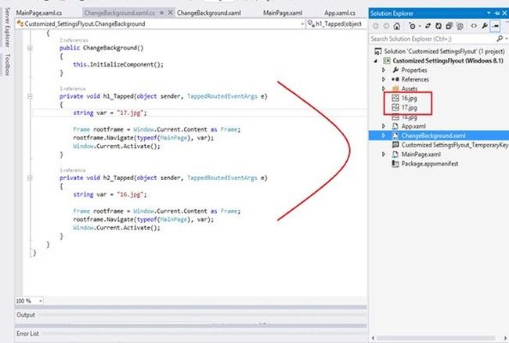
Task: Open the search options dropdown arrow
Action: pyautogui.click(x=506, y=39)
